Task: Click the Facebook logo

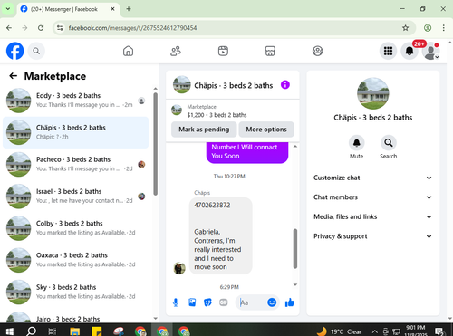Action: (x=14, y=51)
